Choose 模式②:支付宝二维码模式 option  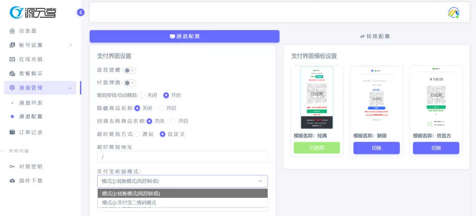(182, 203)
